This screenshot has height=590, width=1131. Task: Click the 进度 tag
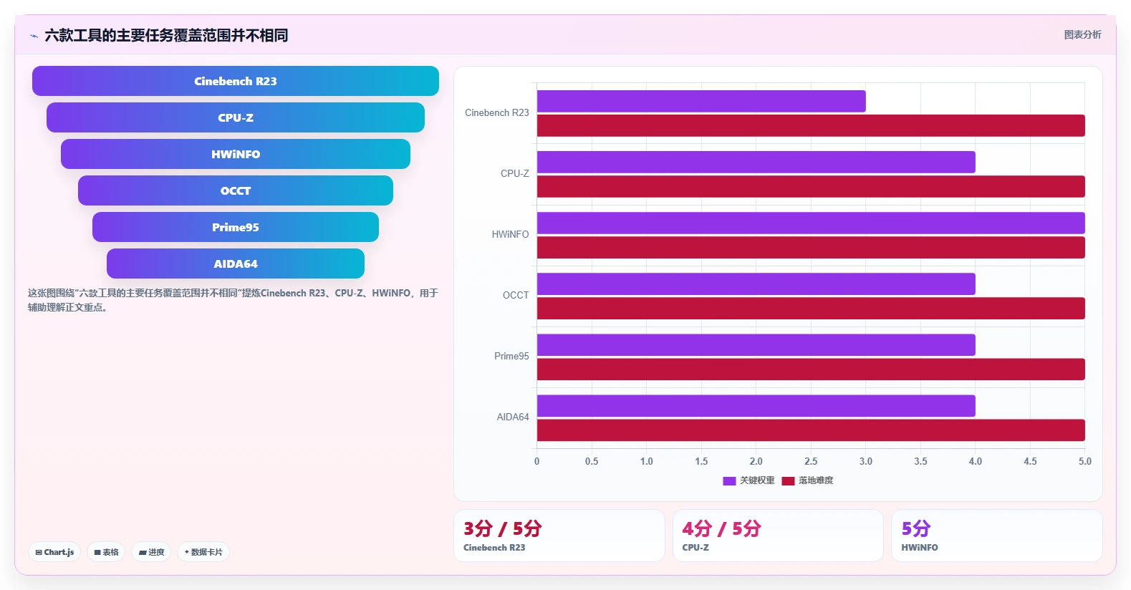point(151,552)
